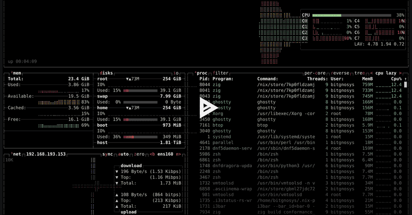Select process row 1731 i3bar
This screenshot has width=412, height=215.
[300, 206]
